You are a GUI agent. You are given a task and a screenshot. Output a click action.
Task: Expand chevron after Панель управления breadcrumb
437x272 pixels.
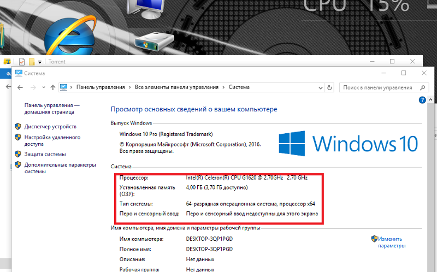click(x=130, y=87)
